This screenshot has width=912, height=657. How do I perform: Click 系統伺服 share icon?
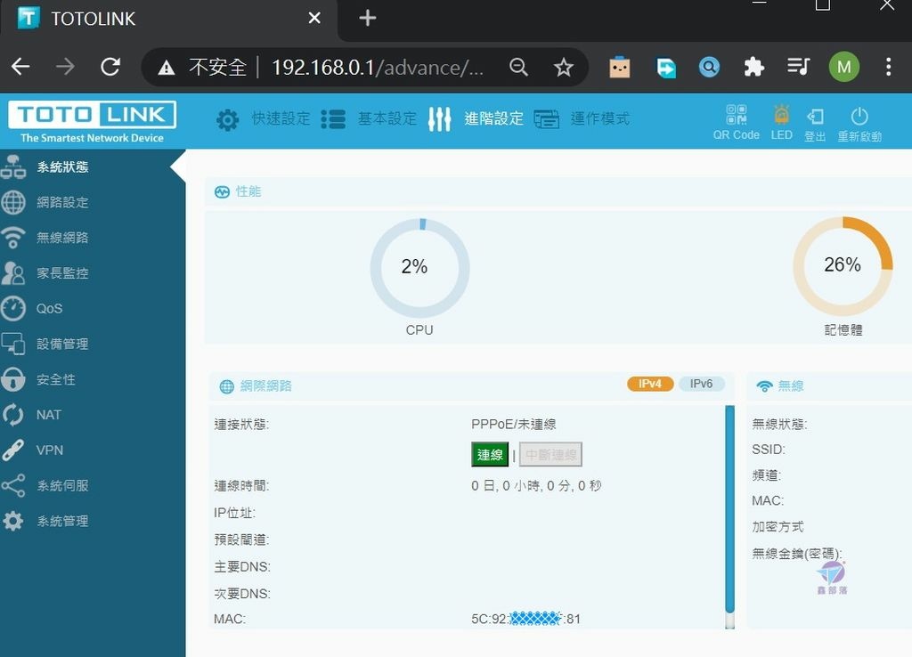tap(12, 485)
